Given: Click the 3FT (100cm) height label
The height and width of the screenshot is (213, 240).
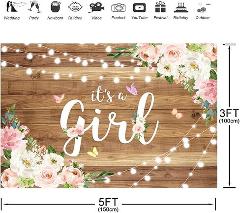Looking at the screenshot, I should pos(229,116).
